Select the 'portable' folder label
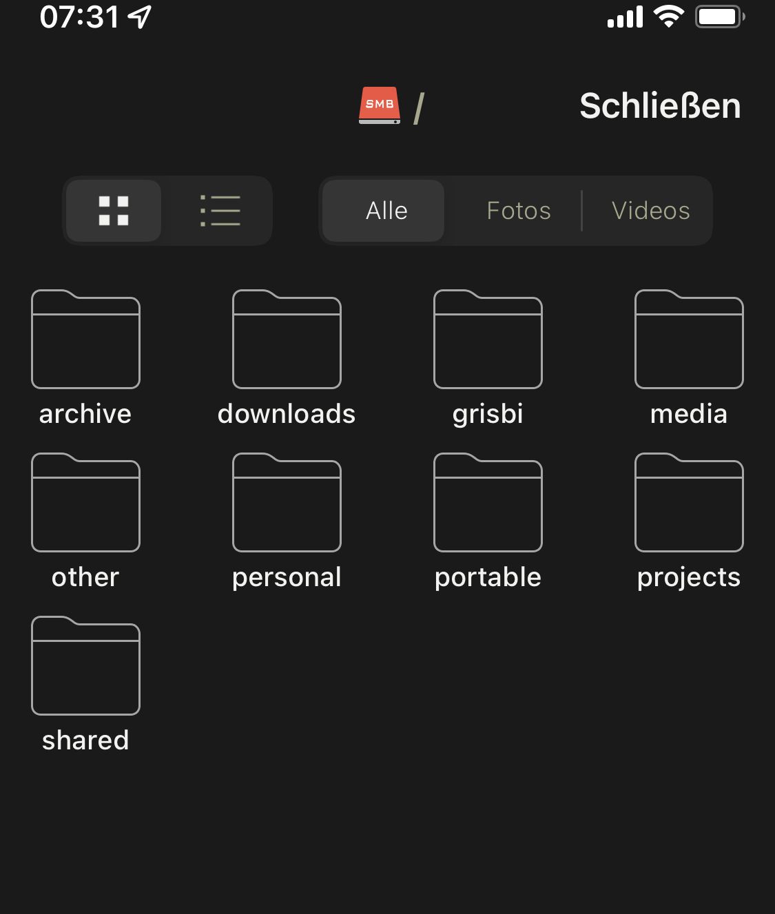Viewport: 775px width, 914px height. click(488, 578)
